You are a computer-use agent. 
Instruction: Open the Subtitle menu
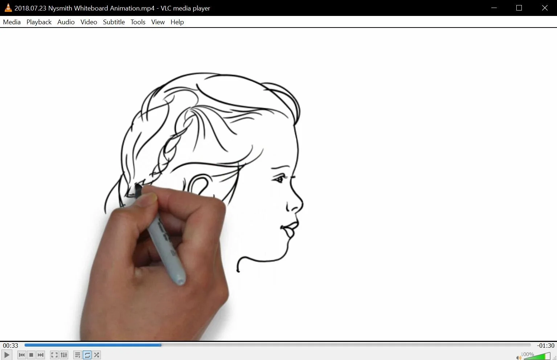tap(114, 22)
